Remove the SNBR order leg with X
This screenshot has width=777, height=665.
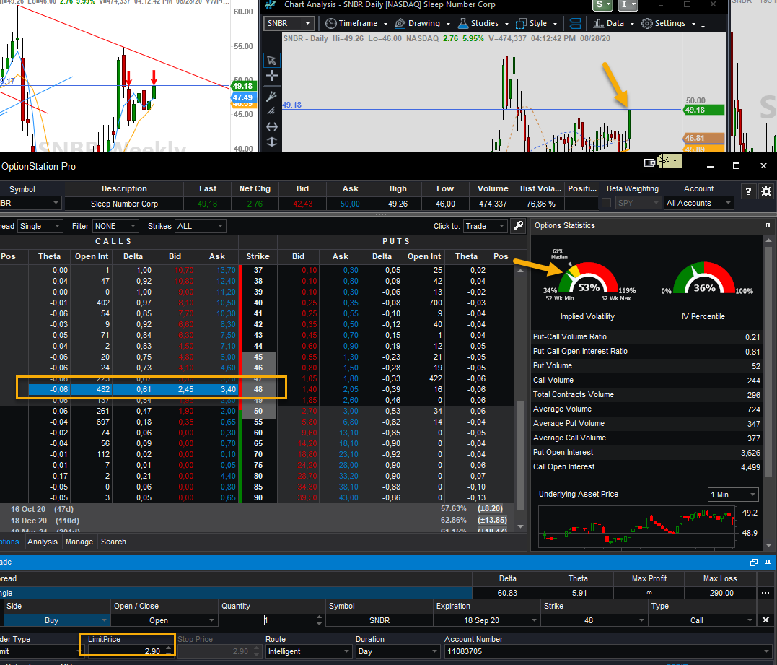pyautogui.click(x=765, y=620)
